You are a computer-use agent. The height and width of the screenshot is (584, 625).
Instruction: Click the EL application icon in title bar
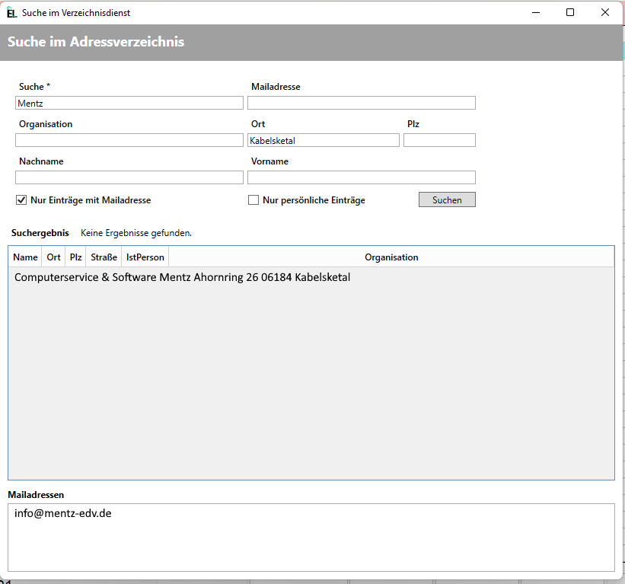coord(11,12)
